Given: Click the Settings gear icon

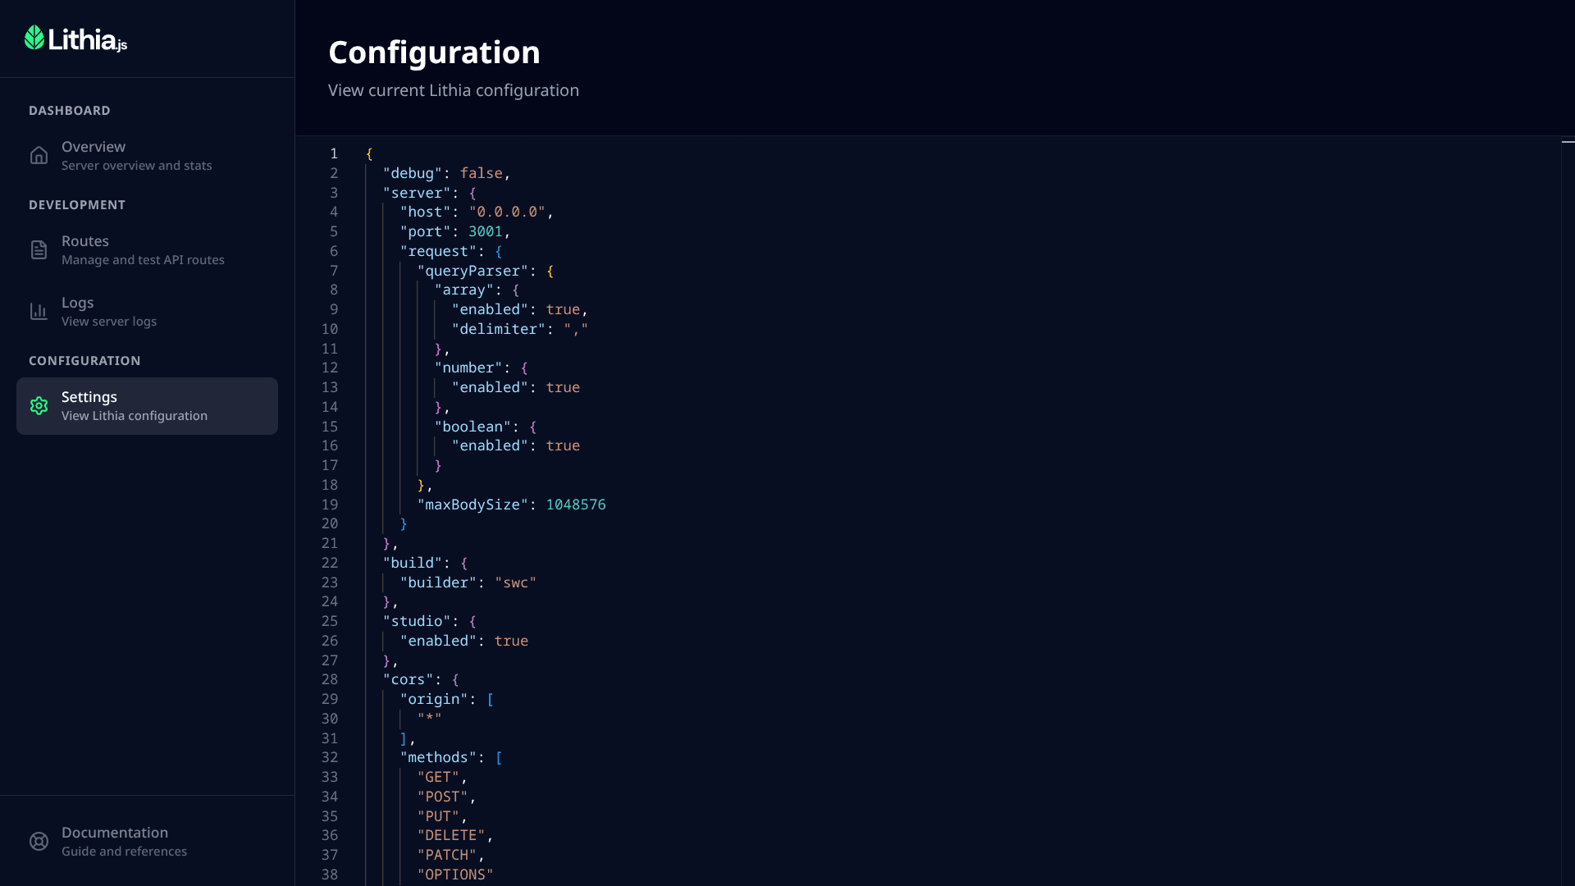Looking at the screenshot, I should [x=39, y=406].
